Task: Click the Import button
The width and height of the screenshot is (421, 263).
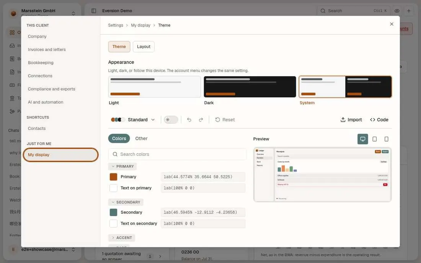Action: pyautogui.click(x=351, y=119)
